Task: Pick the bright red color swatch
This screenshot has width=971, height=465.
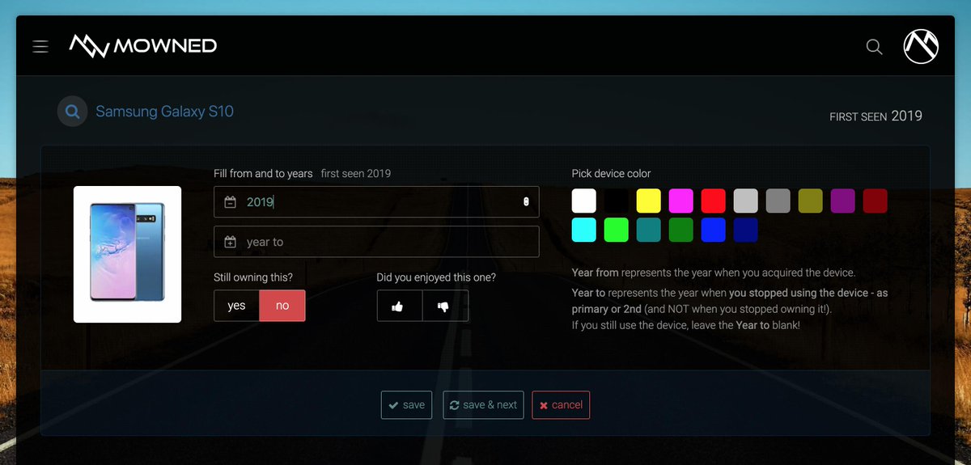Action: tap(714, 201)
